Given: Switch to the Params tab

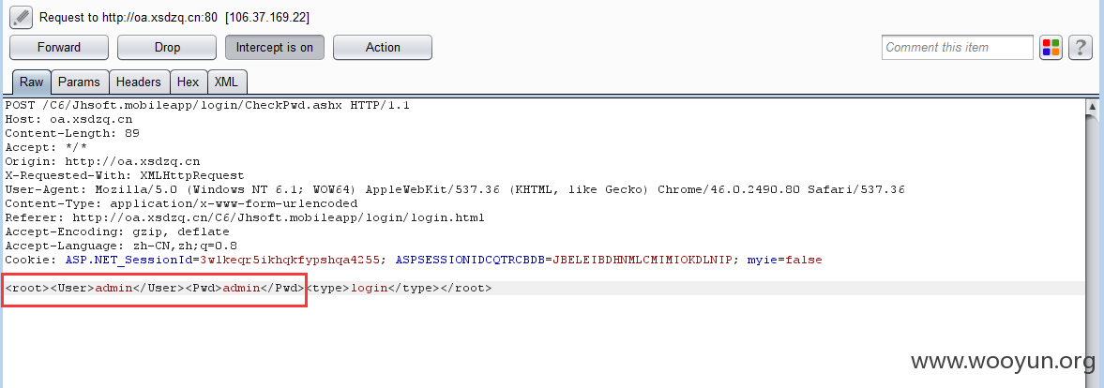Looking at the screenshot, I should pos(79,82).
